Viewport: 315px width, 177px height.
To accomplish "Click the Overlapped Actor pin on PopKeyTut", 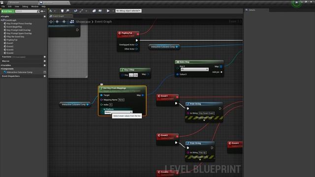I will 136,45.
